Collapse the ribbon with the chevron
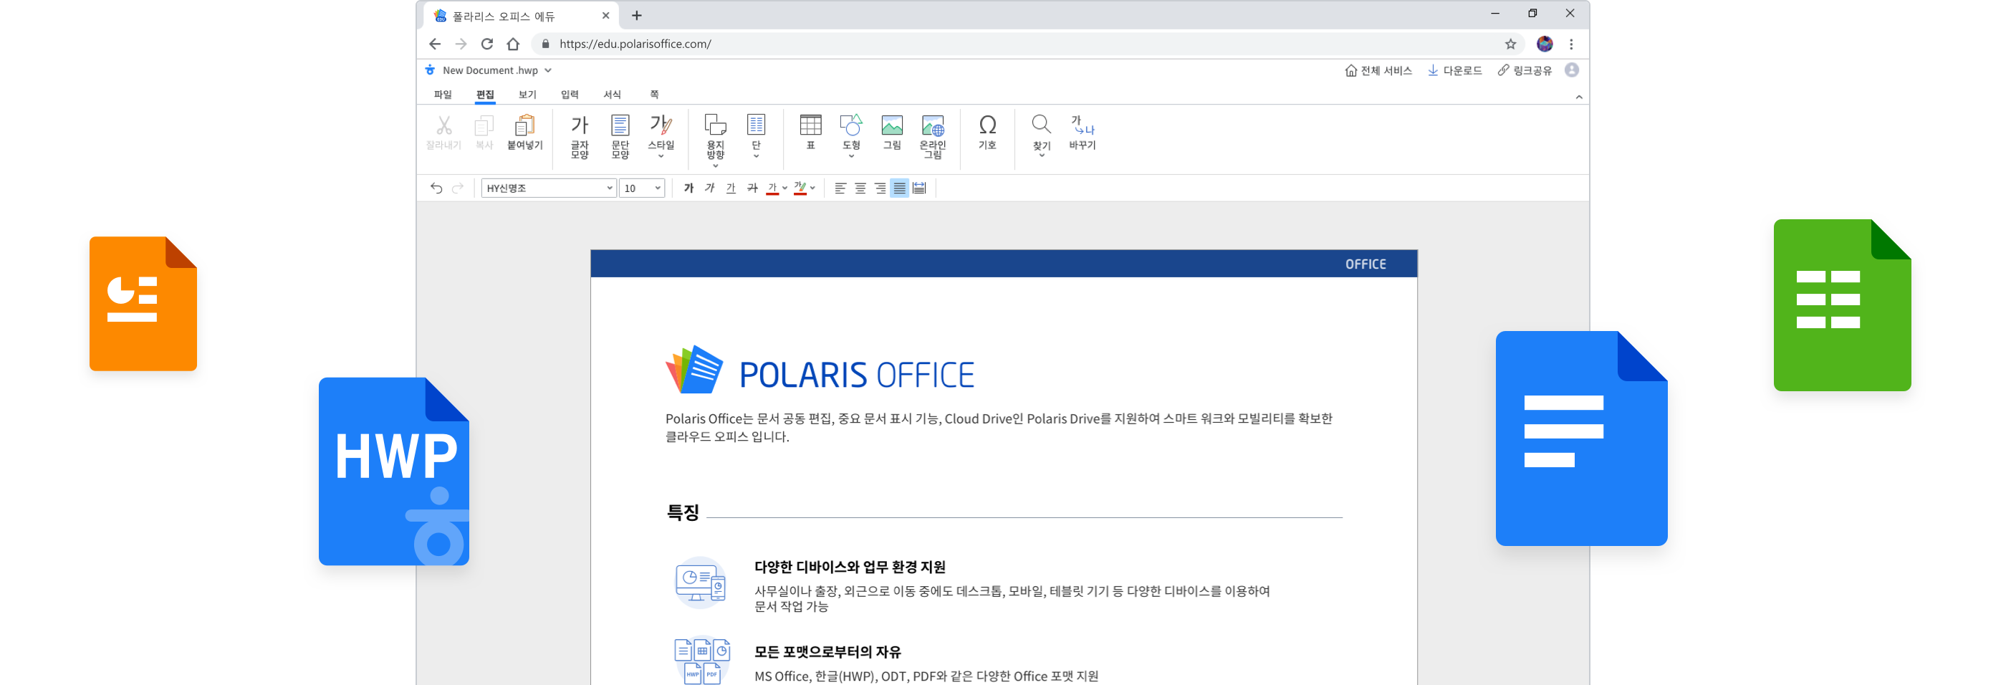 (1578, 97)
